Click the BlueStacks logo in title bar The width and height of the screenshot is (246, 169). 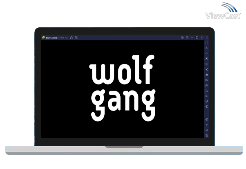[43, 38]
